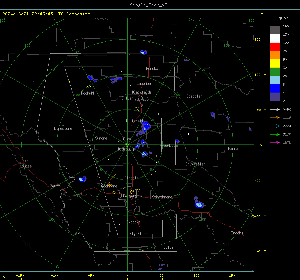Click the Innisfail town label
300x280 pixels.
(x=134, y=121)
